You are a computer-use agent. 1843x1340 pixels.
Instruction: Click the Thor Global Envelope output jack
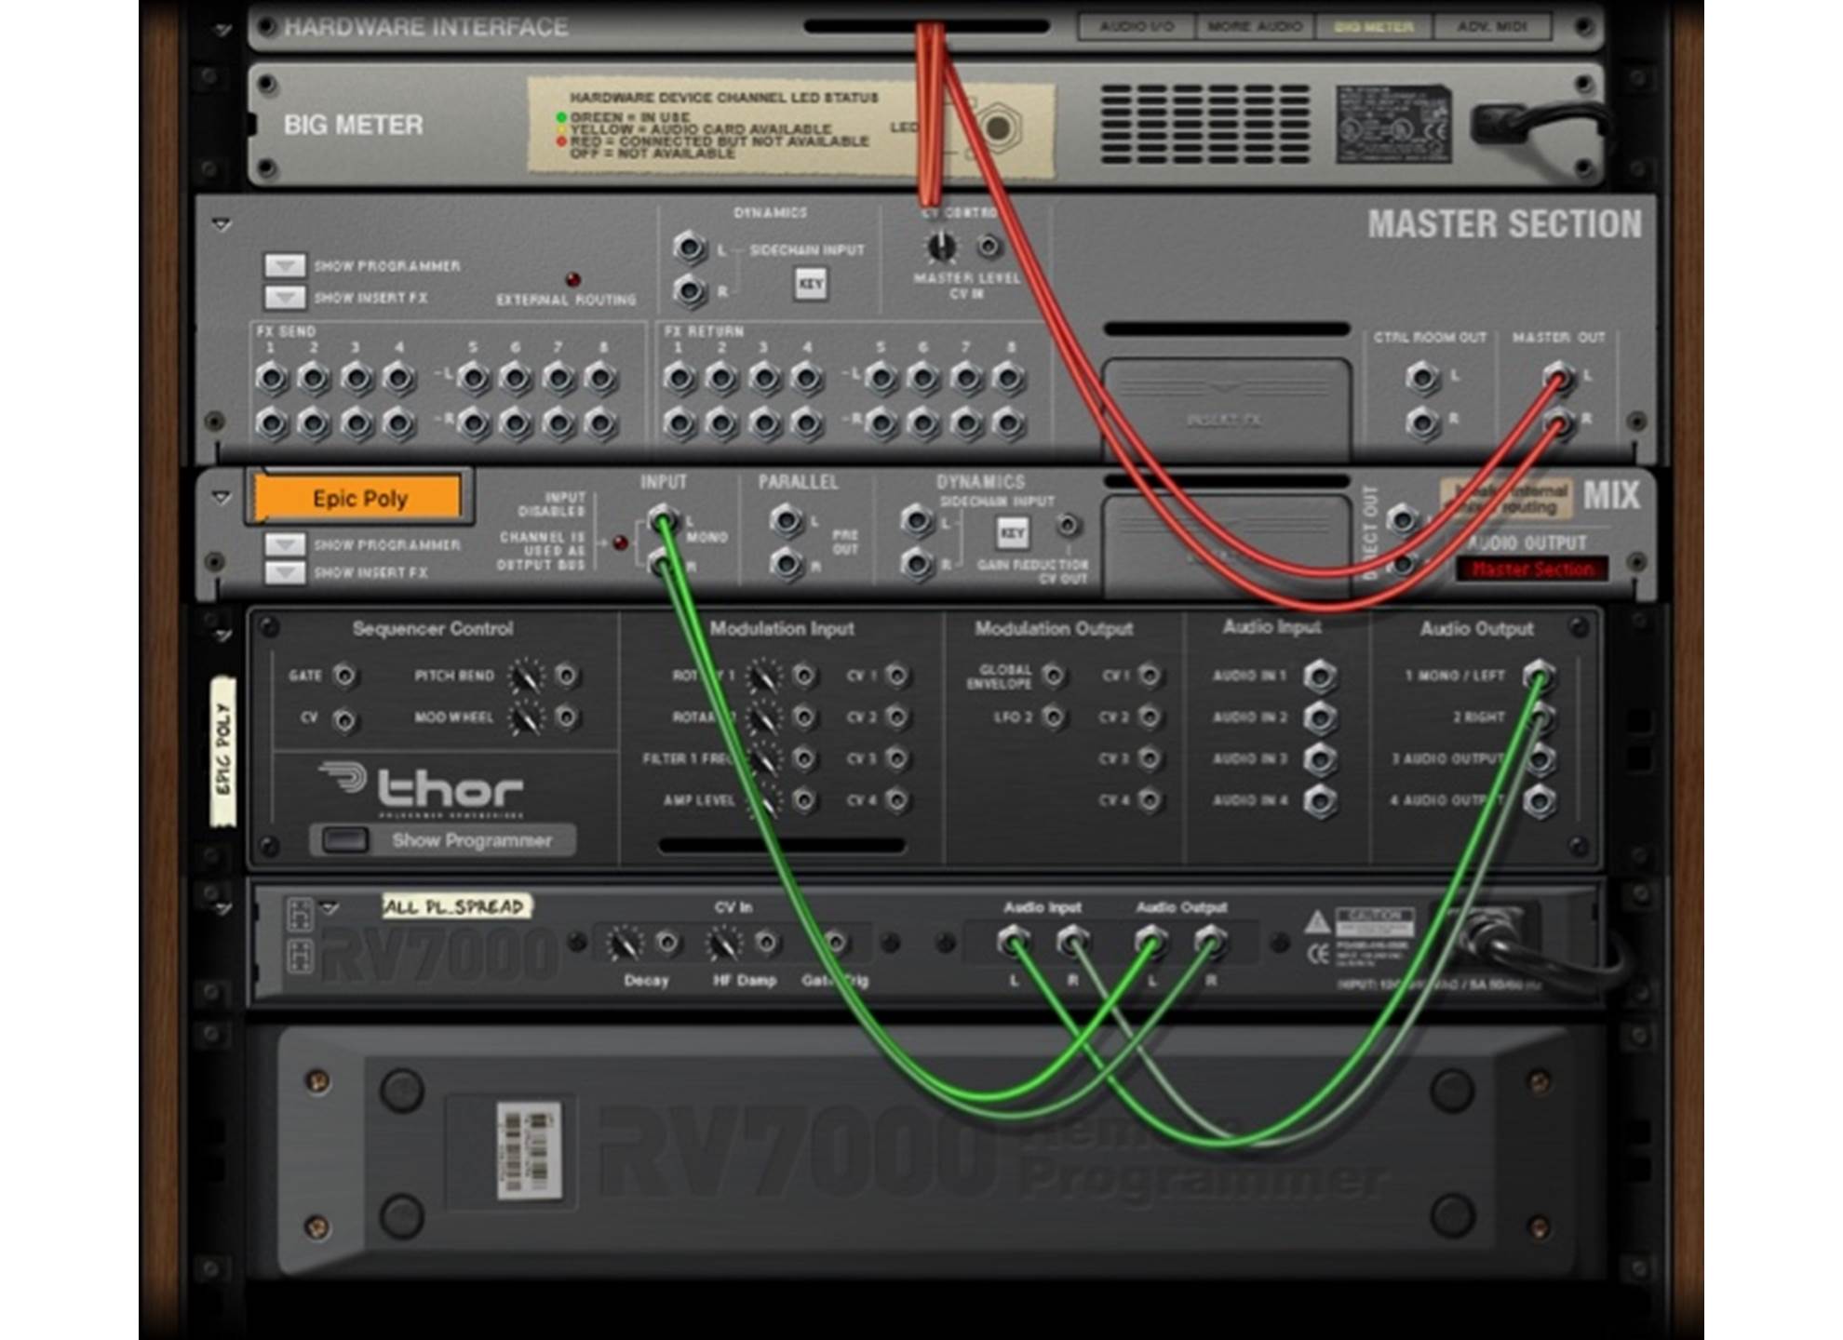coord(1054,676)
